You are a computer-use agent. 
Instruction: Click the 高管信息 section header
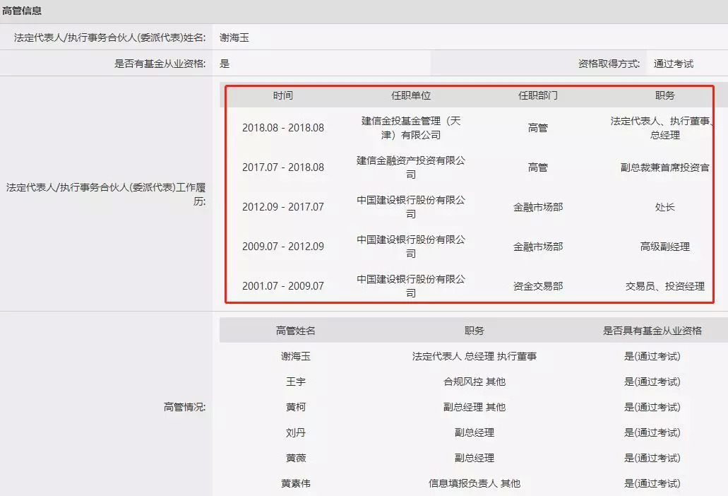[x=22, y=10]
